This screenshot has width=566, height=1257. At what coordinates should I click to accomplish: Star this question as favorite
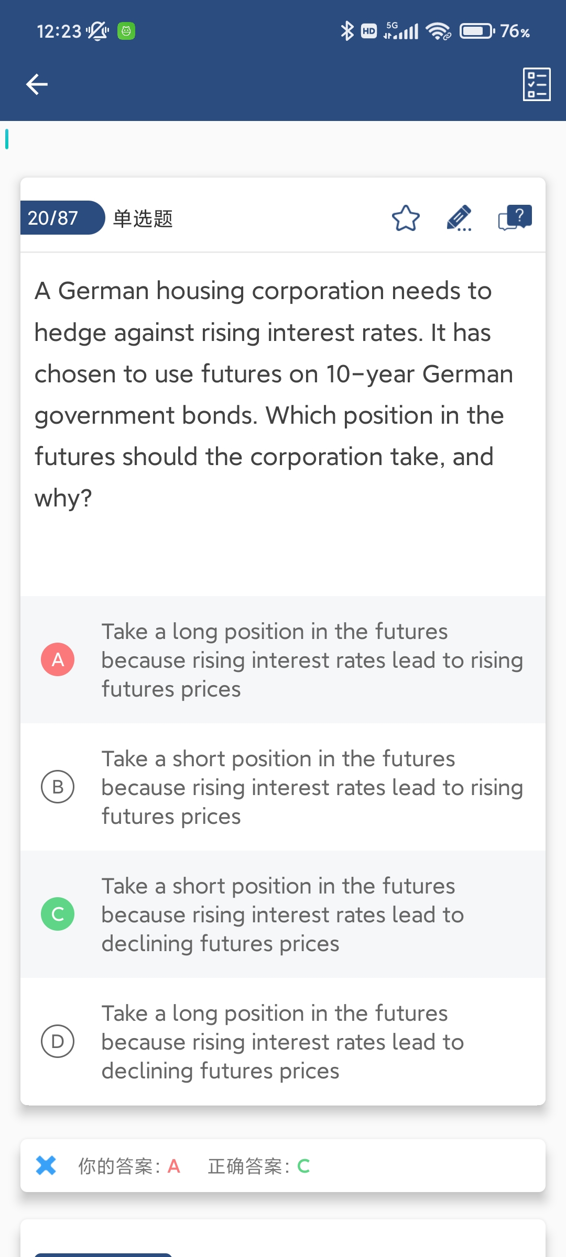[x=406, y=218]
